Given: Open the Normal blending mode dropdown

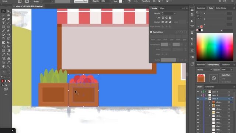Looking at the screenshot, I should [204, 70].
